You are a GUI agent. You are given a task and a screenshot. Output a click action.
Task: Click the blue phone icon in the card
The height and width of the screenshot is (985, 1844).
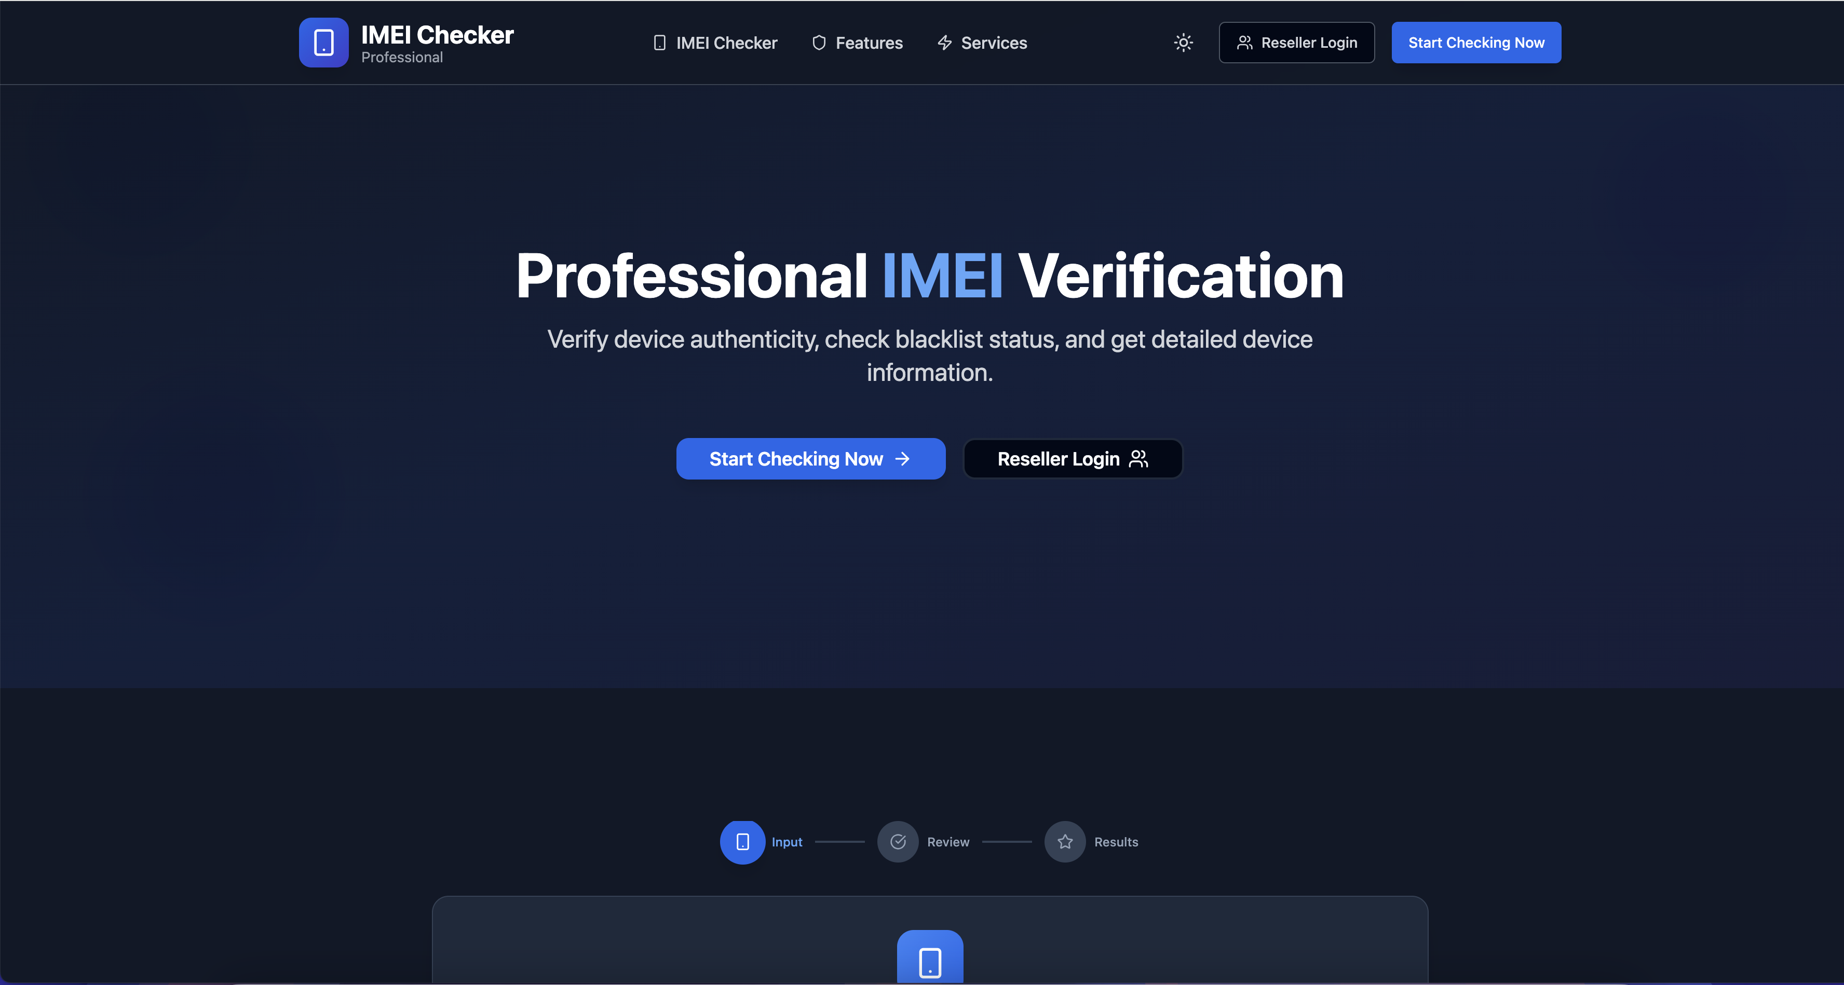[929, 961]
